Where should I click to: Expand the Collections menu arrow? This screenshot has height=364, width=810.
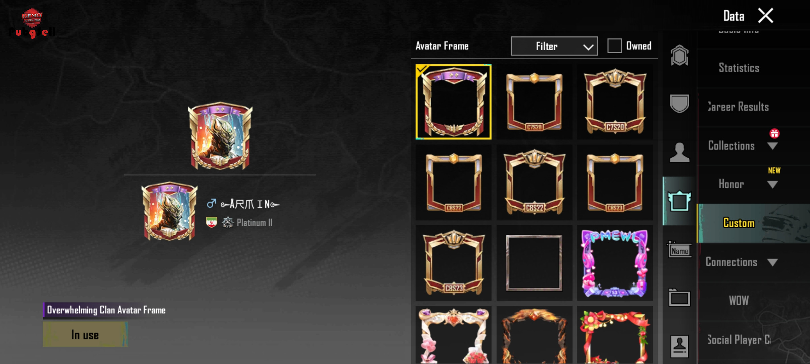click(772, 146)
